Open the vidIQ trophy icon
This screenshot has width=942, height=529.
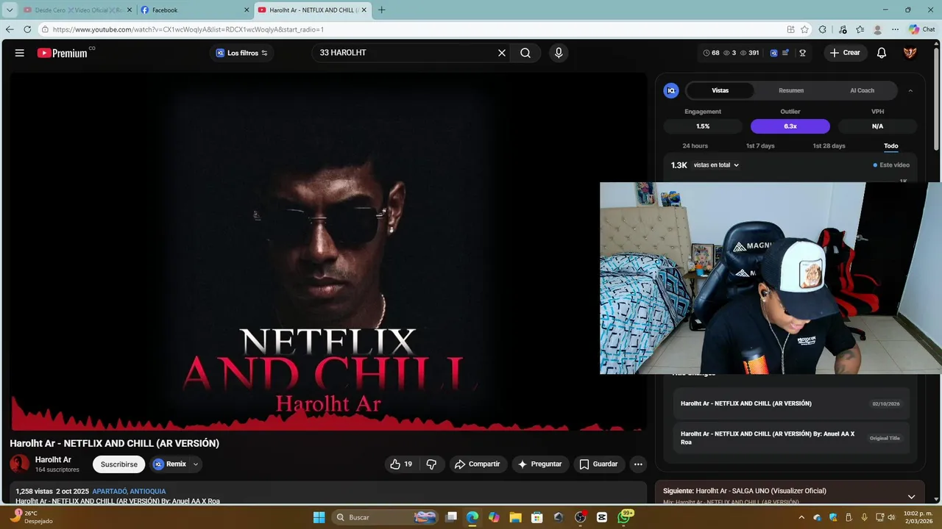802,53
